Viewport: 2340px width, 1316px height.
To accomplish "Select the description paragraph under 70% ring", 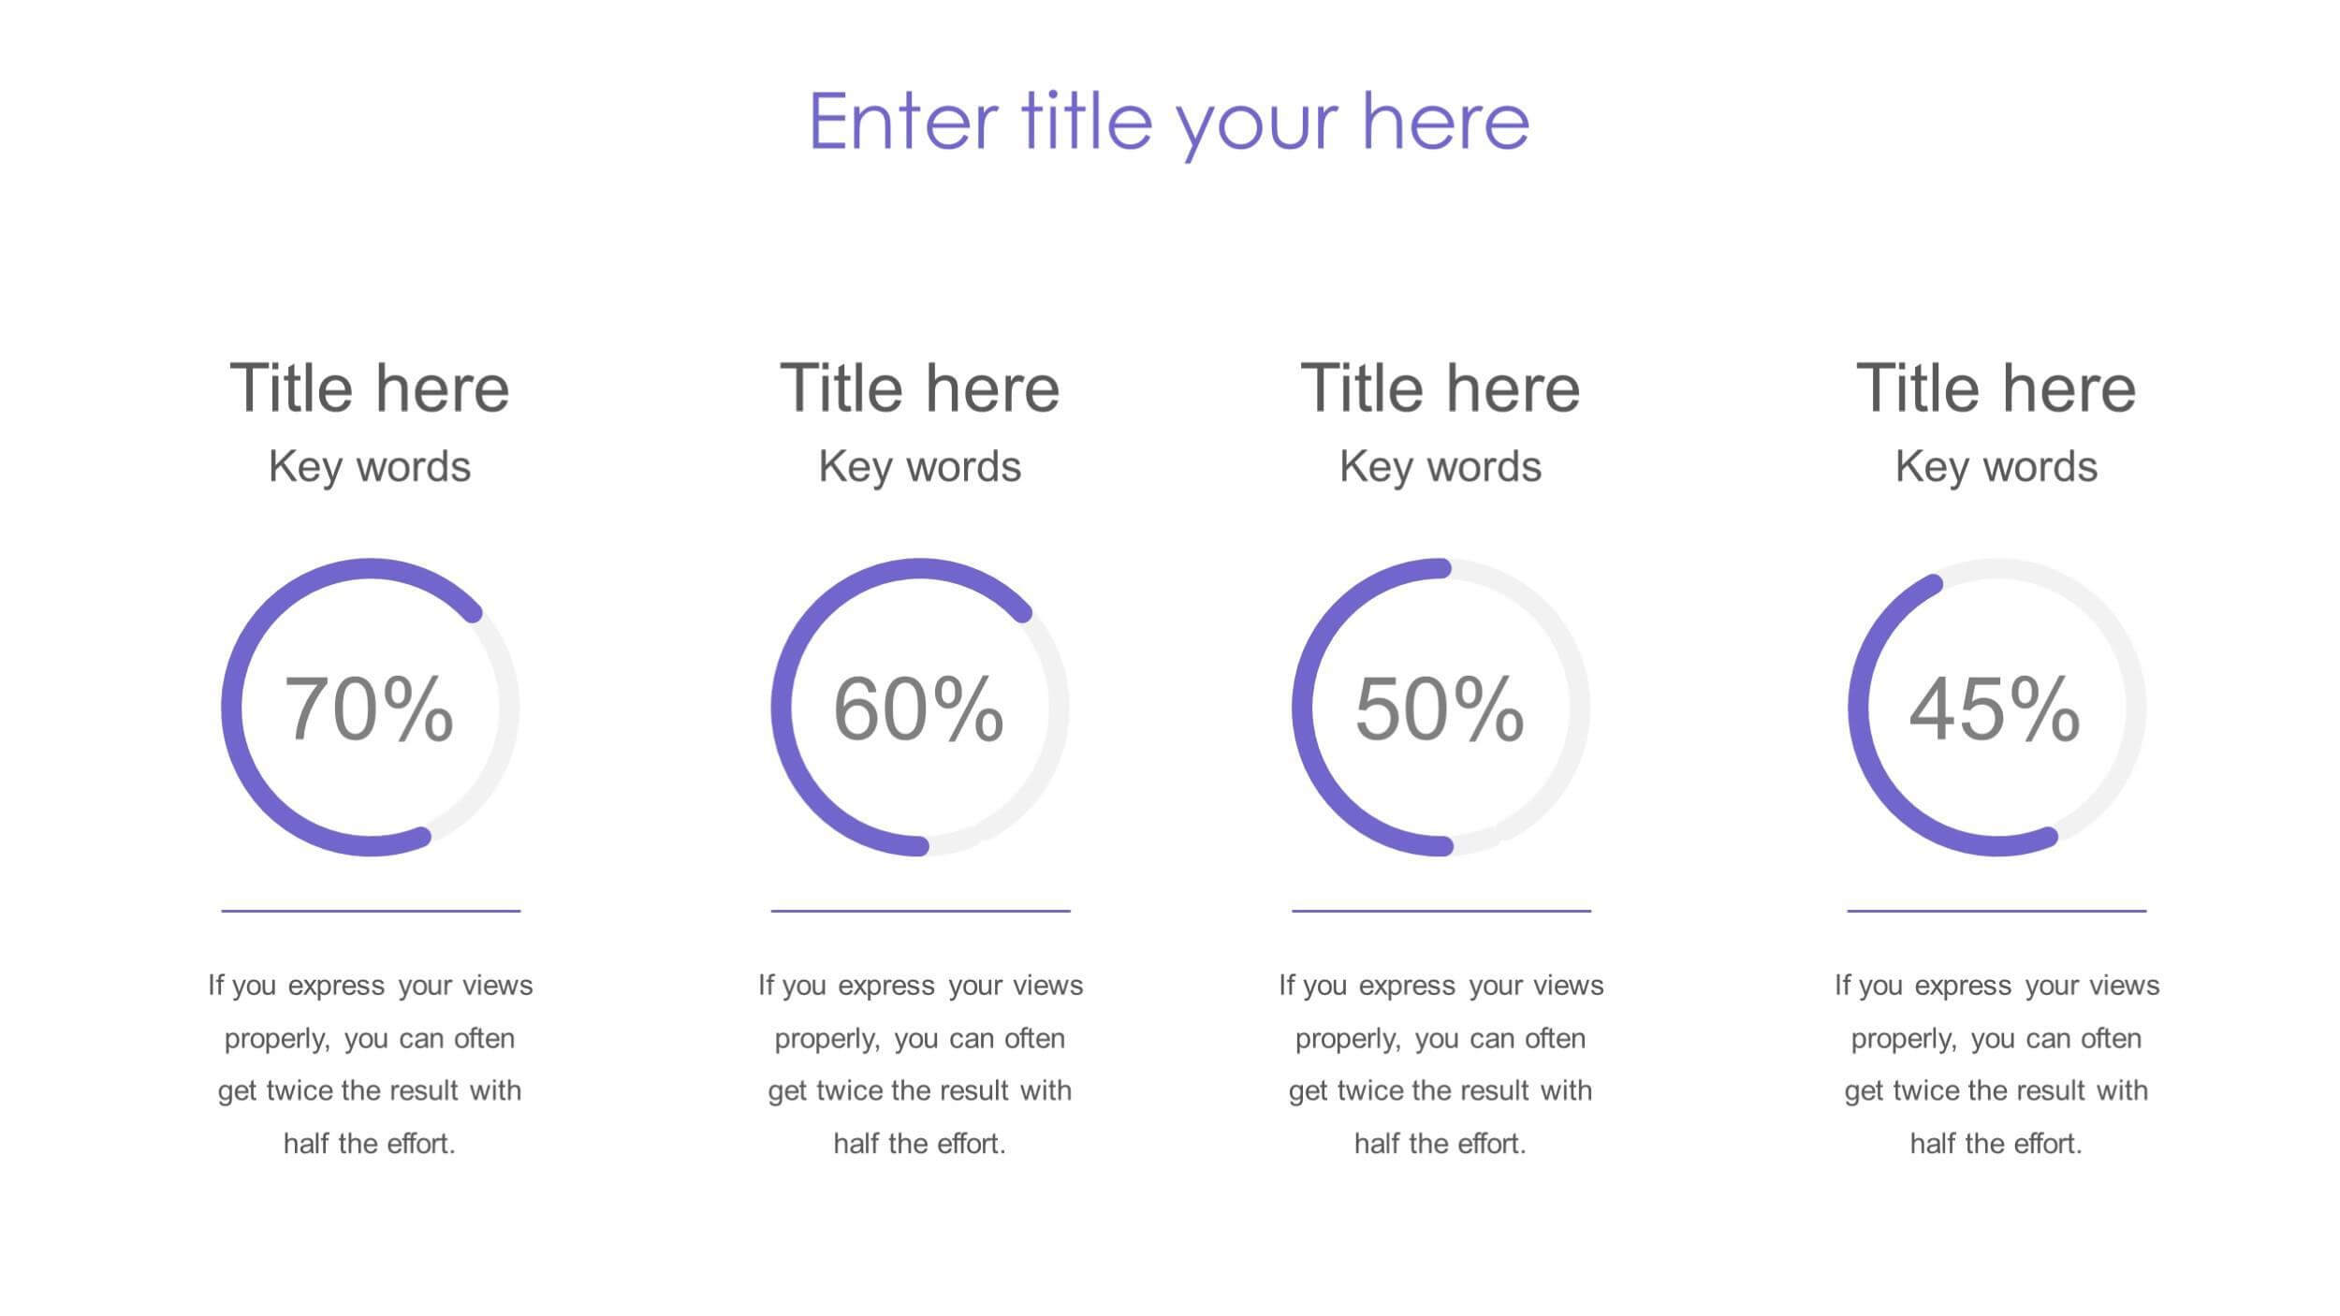I will tap(370, 1064).
